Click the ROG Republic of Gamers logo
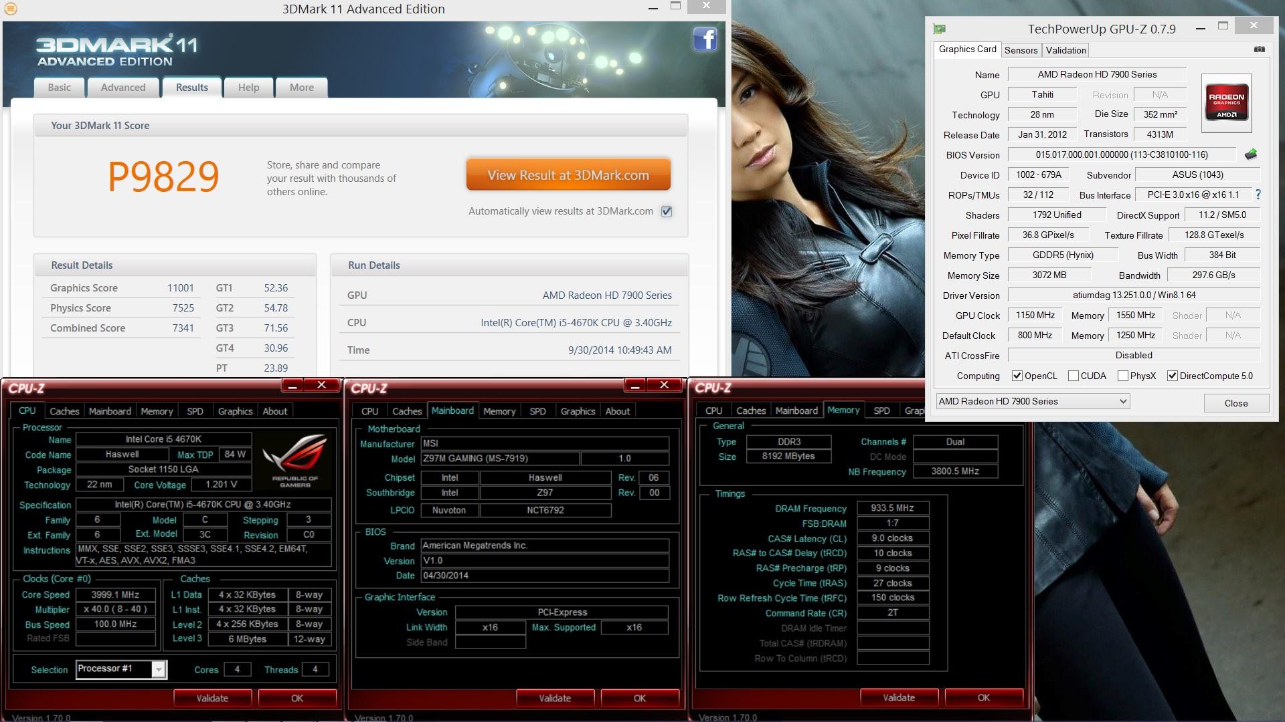This screenshot has height=722, width=1285. click(294, 461)
